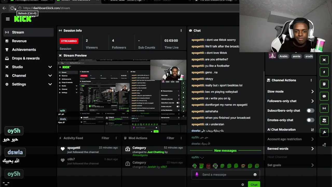Click the browser address bar URL
The width and height of the screenshot is (332, 187).
coord(47,8)
